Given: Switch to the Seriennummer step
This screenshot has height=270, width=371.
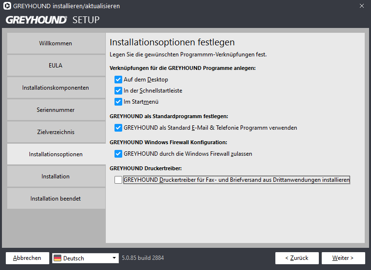Looking at the screenshot, I should pos(57,110).
